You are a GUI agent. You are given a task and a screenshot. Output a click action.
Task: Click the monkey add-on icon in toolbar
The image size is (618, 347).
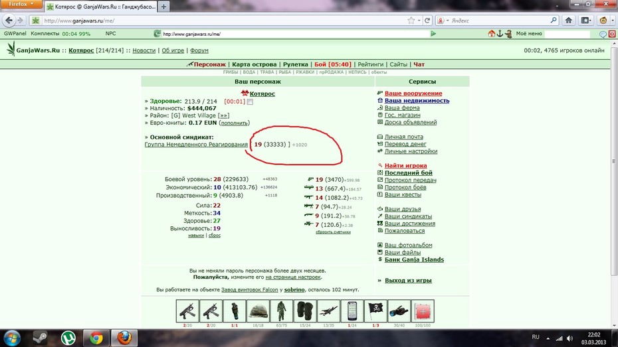[x=603, y=21]
